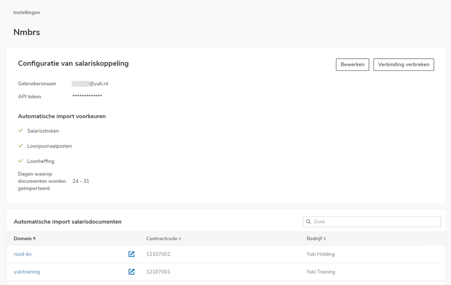
Task: Select contract code in rood-bv row
Action: pos(158,254)
